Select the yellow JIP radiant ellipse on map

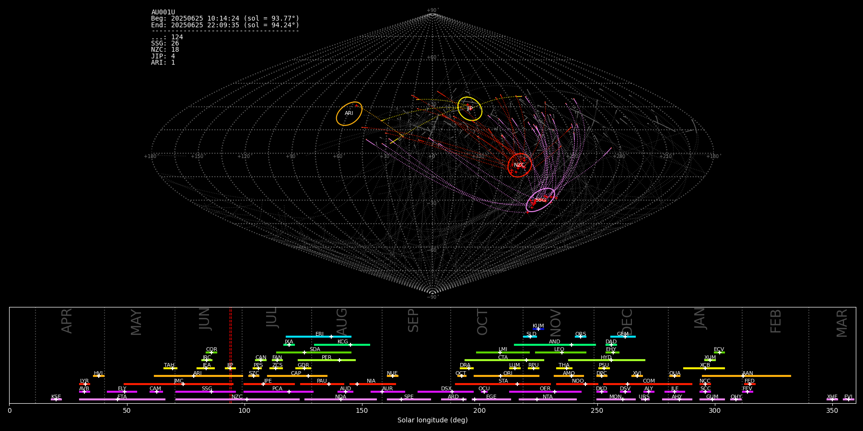tap(470, 109)
